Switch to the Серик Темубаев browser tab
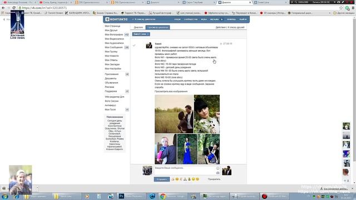Viewport: 356px width, 200px height. 199,2
